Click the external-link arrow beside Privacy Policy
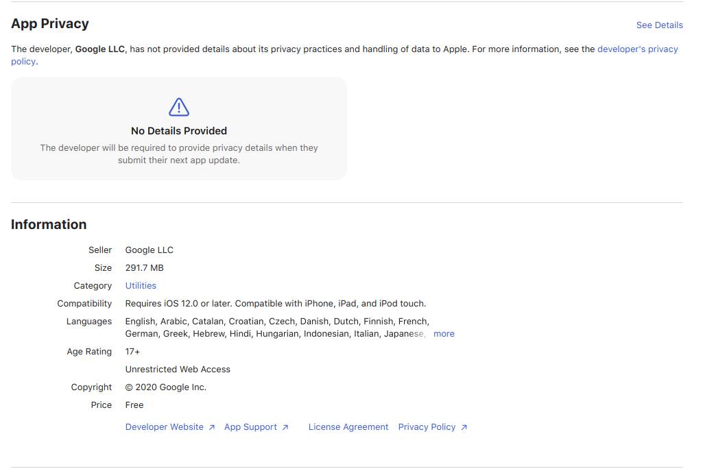The width and height of the screenshot is (727, 469). (x=464, y=426)
